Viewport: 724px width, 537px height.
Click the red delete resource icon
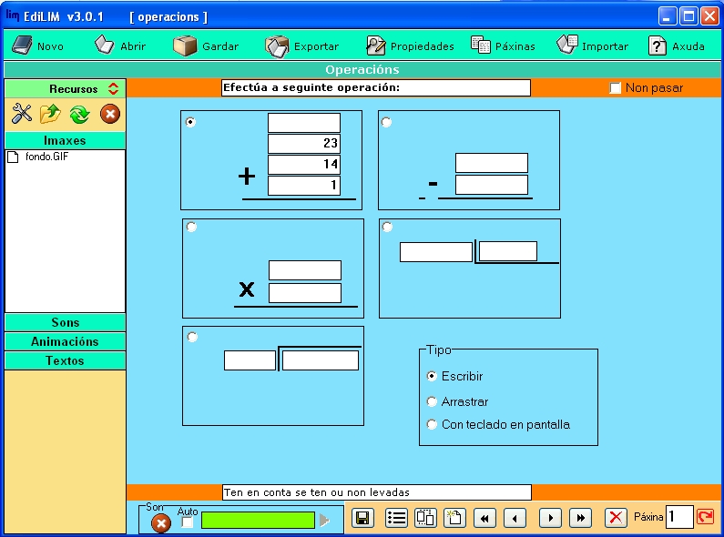tap(109, 114)
